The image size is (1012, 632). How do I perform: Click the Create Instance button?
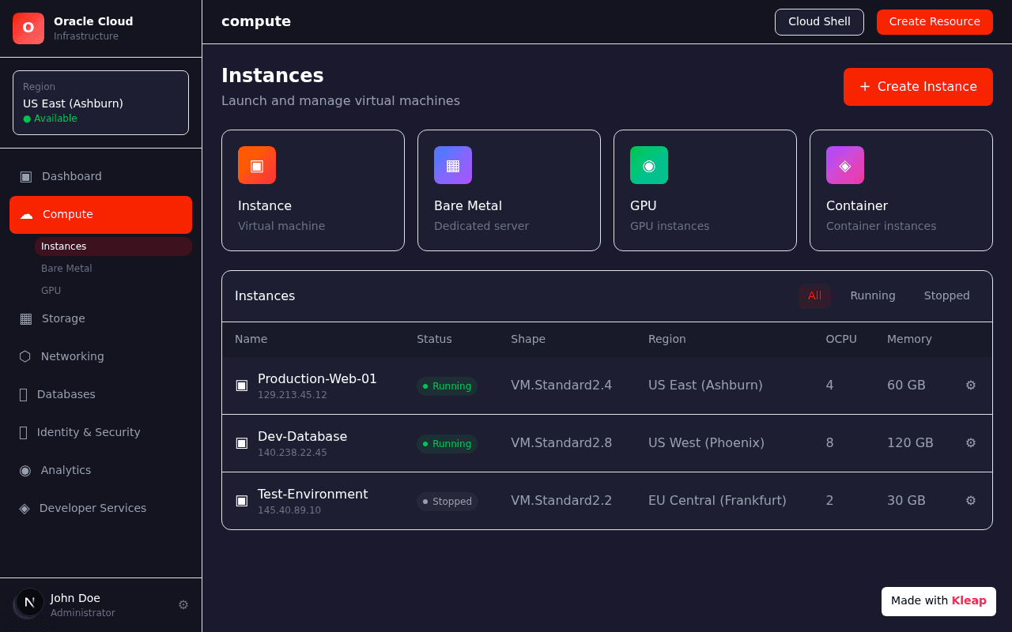pos(918,87)
